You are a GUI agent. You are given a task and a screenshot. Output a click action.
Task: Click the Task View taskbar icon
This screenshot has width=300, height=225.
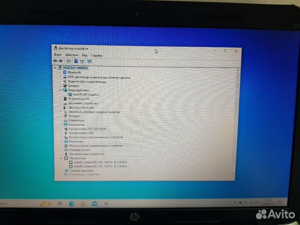(60, 204)
